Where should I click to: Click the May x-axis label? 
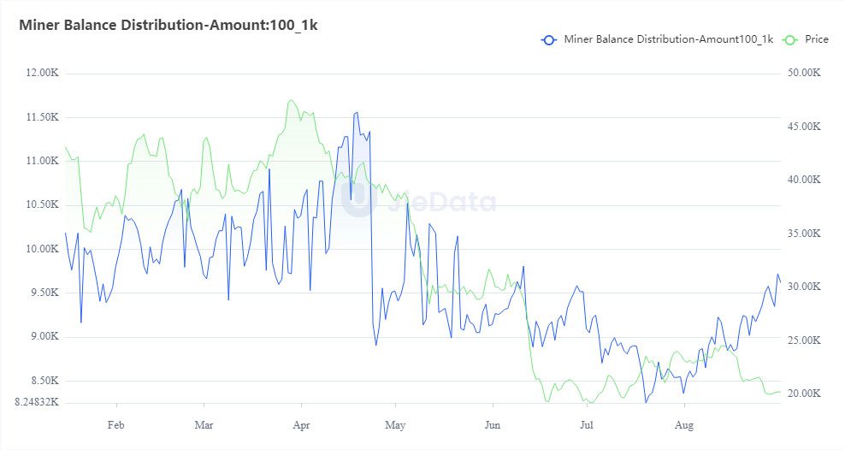[395, 425]
